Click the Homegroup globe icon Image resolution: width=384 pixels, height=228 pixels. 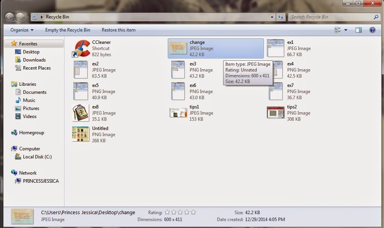[14, 132]
